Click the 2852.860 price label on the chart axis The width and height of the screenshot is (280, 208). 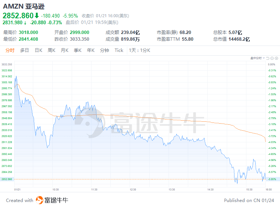(7, 179)
